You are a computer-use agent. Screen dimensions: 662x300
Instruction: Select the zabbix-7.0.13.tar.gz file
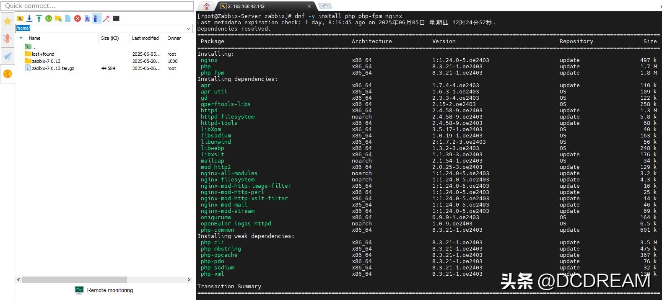pos(53,68)
